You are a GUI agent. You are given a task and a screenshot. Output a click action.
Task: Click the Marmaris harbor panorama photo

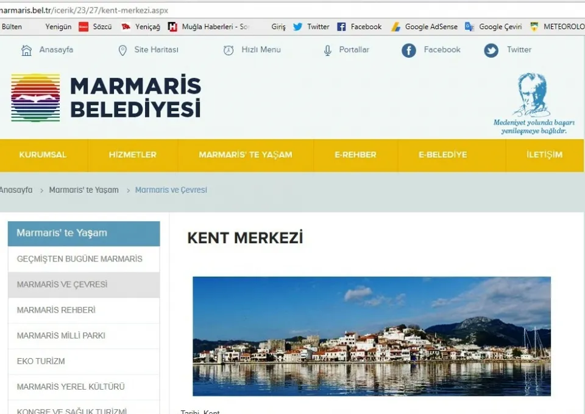372,336
